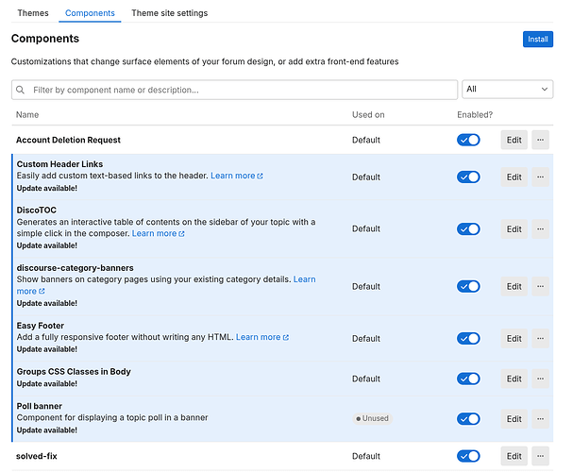Edit discourse-category-banners

pyautogui.click(x=514, y=286)
